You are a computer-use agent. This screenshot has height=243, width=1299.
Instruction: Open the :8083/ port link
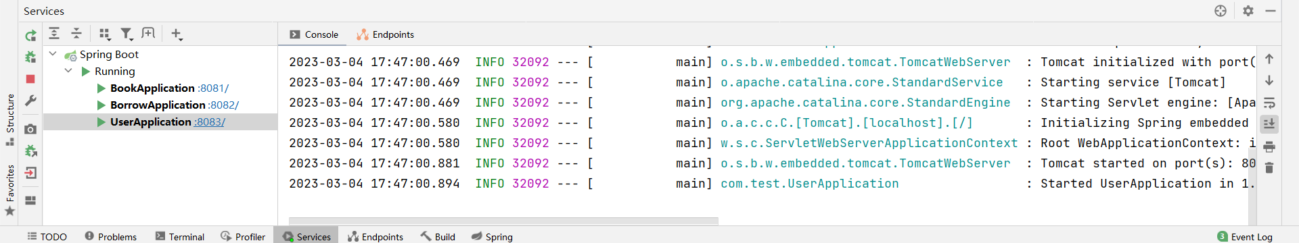click(x=210, y=122)
